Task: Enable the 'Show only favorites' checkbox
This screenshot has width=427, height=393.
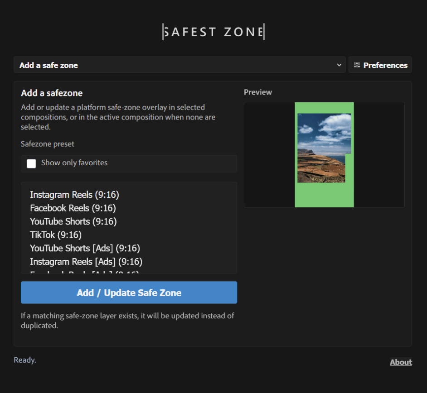Action: pyautogui.click(x=31, y=163)
